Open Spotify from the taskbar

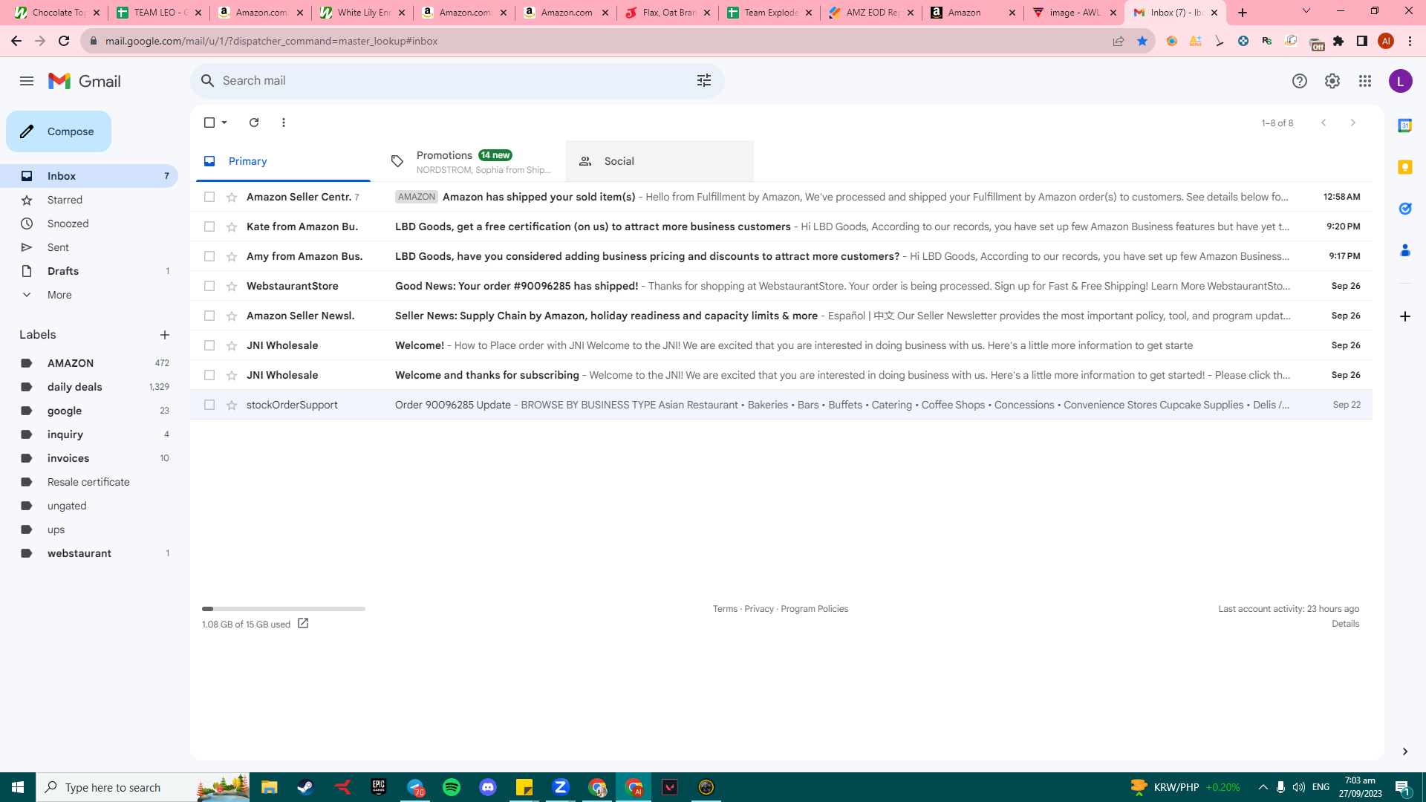point(452,787)
